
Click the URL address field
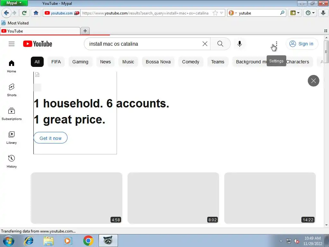pos(145,13)
